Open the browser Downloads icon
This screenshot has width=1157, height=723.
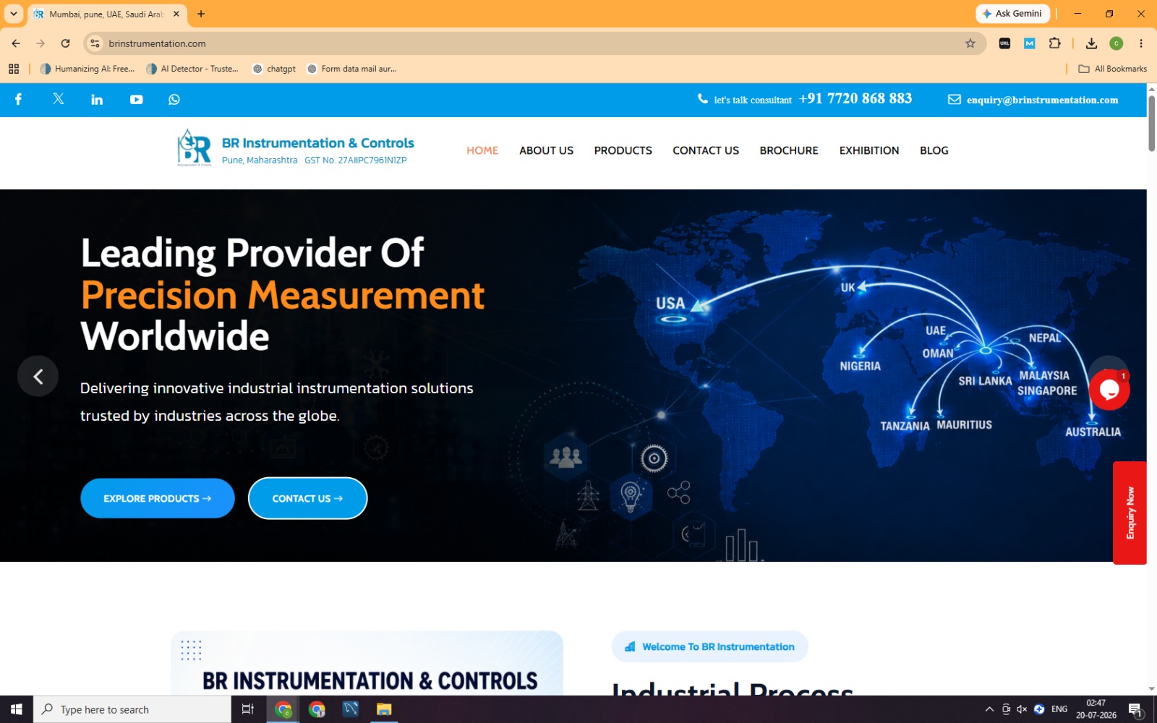click(1091, 43)
